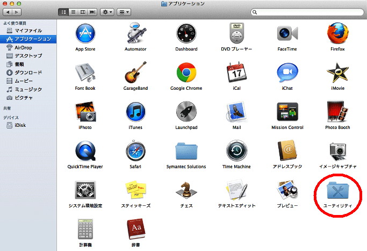Click the Safari compass icon
The height and width of the screenshot is (251, 367).
pos(136,150)
